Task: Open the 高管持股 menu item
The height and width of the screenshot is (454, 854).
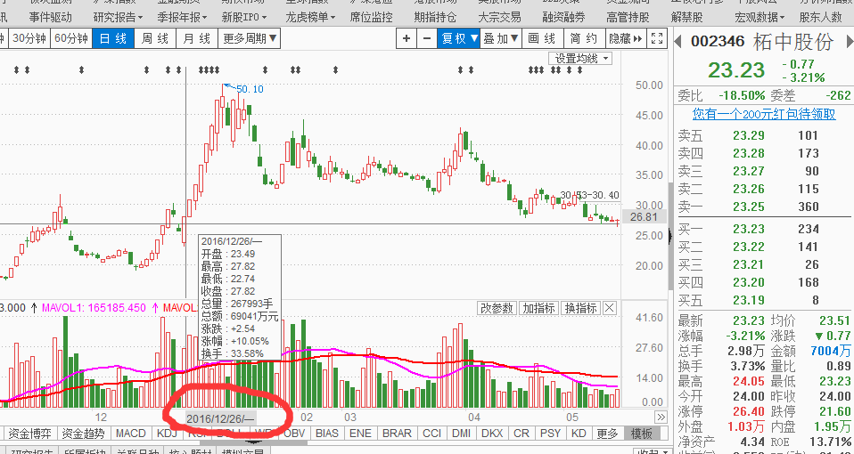Action: pyautogui.click(x=628, y=17)
